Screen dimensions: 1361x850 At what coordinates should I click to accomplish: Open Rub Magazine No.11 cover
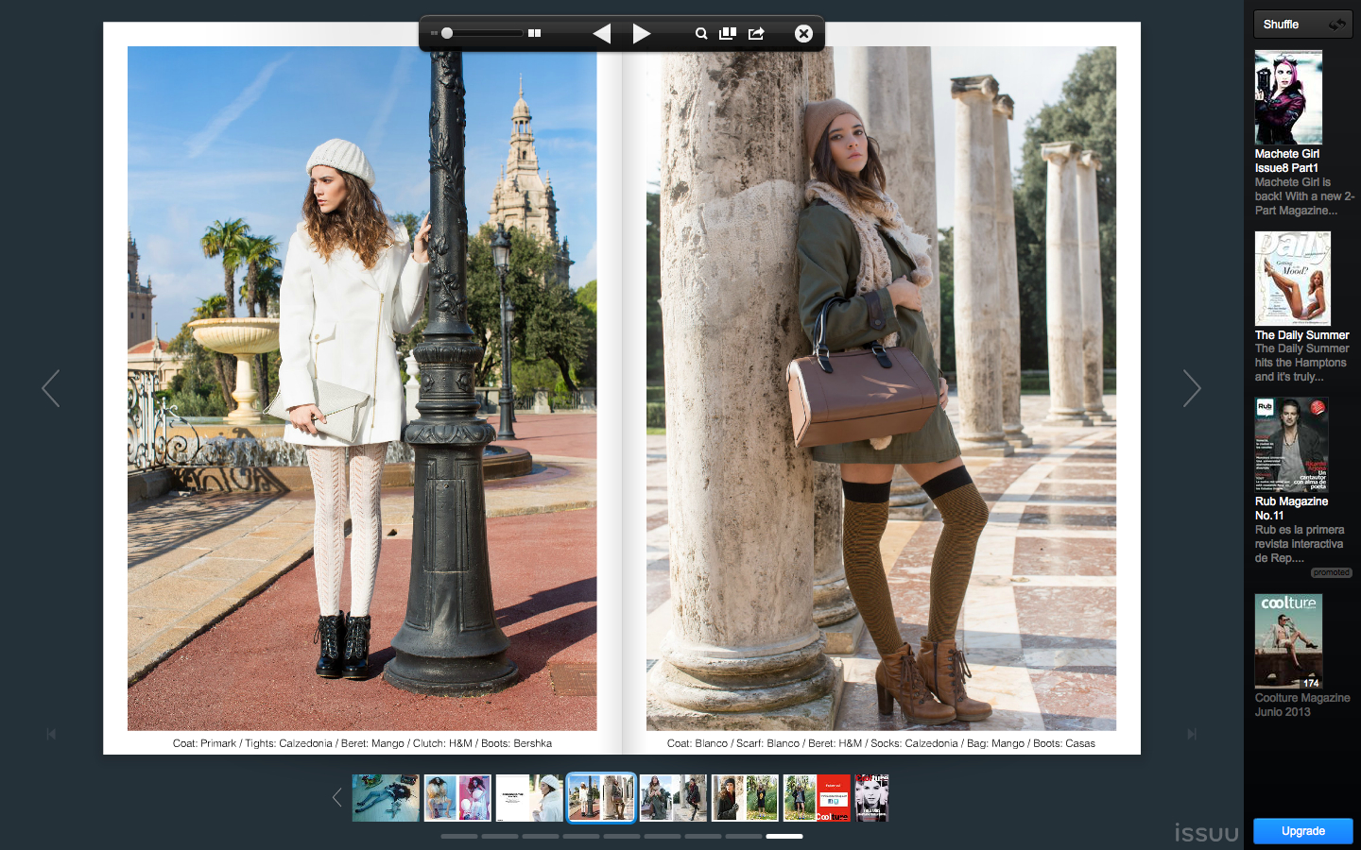pyautogui.click(x=1292, y=445)
